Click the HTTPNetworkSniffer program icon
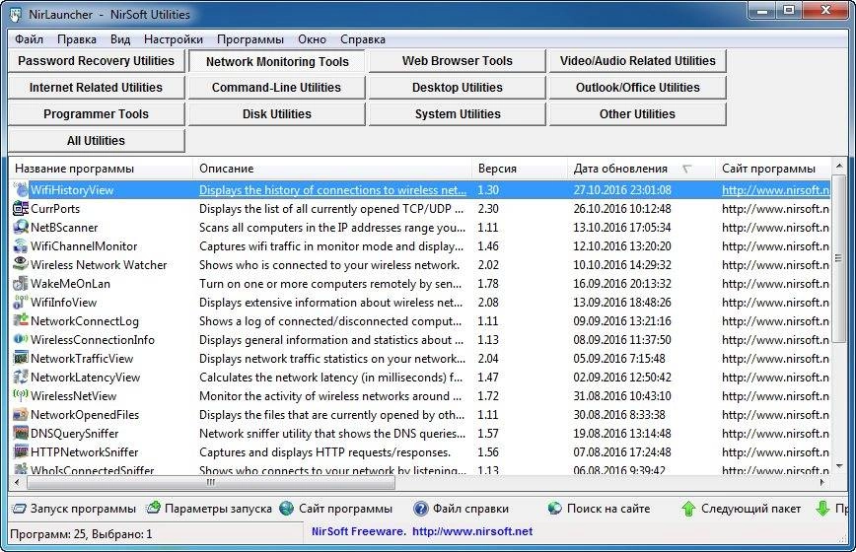 [21, 451]
